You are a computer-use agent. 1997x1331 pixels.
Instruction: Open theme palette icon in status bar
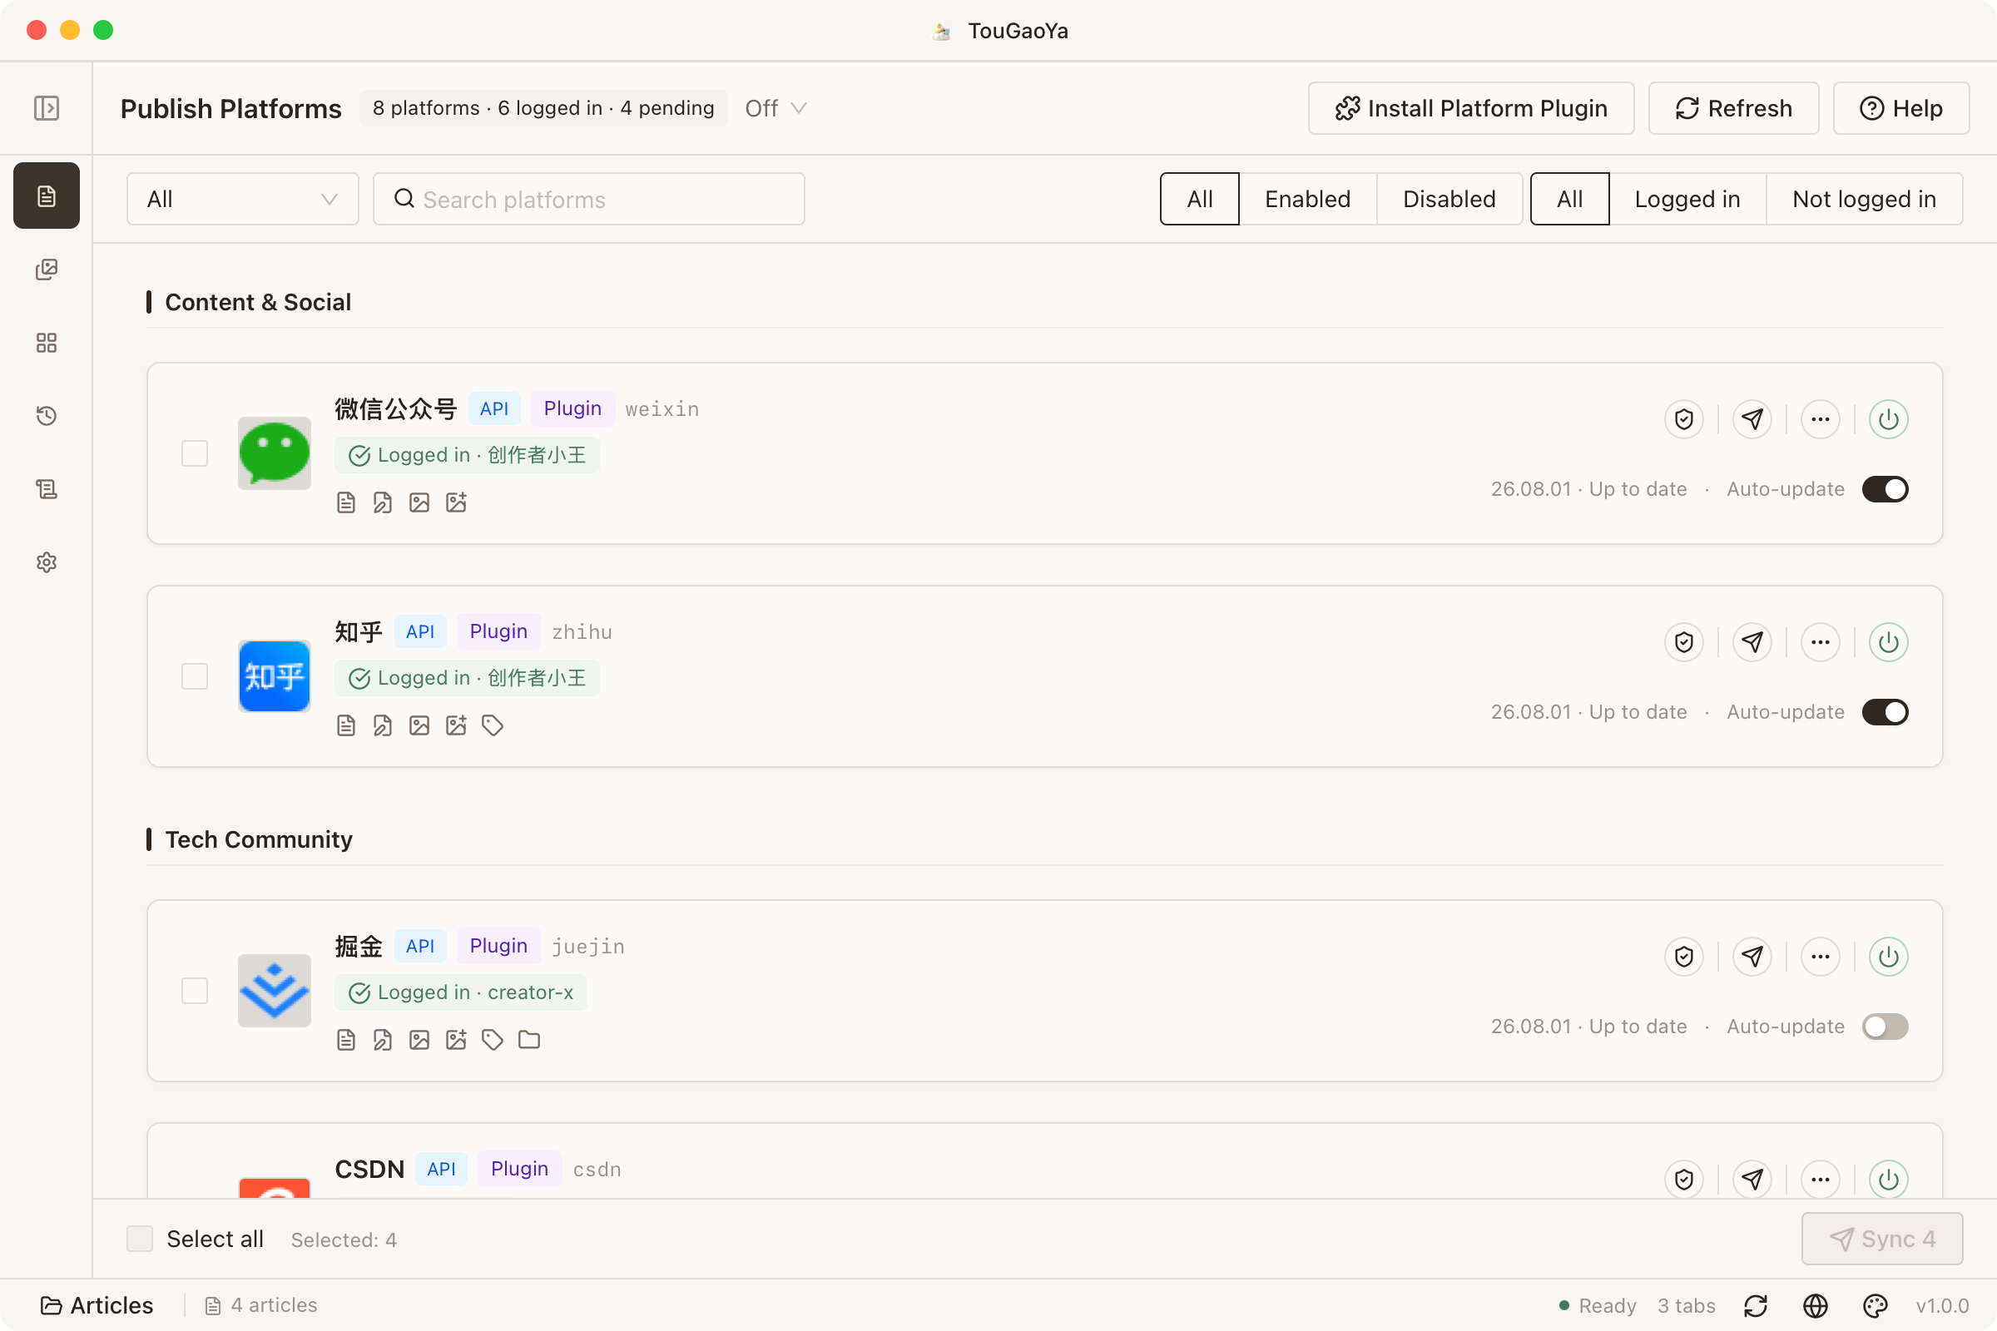pos(1875,1305)
